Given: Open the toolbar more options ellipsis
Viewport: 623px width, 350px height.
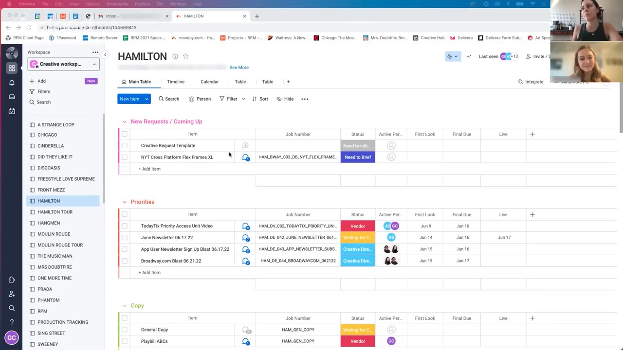Looking at the screenshot, I should tap(305, 99).
